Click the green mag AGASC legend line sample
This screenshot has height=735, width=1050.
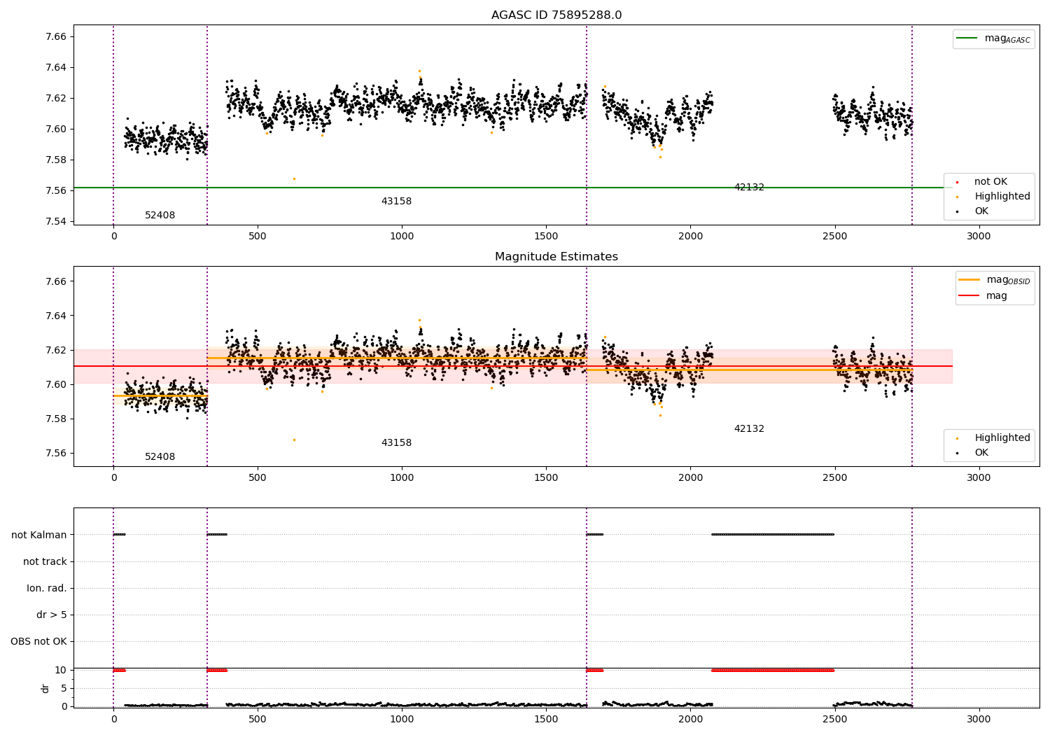(x=967, y=38)
